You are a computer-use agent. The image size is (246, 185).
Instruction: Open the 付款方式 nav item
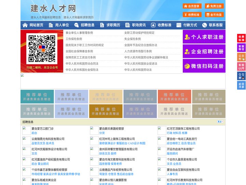click(x=190, y=25)
